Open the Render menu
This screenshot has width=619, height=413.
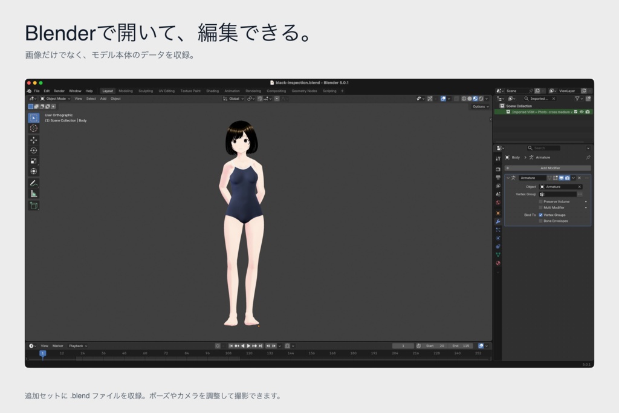pyautogui.click(x=59, y=91)
